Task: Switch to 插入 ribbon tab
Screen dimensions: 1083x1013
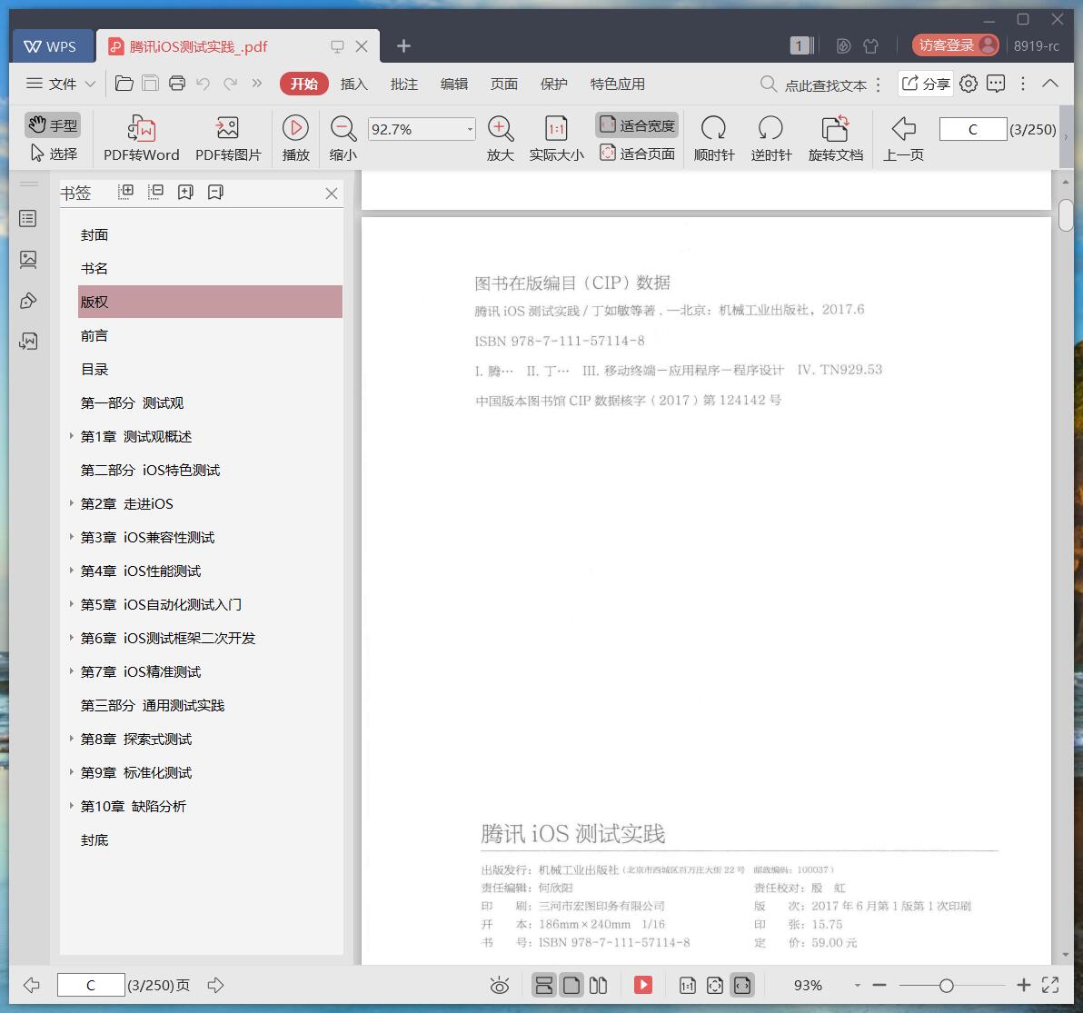Action: click(x=353, y=84)
